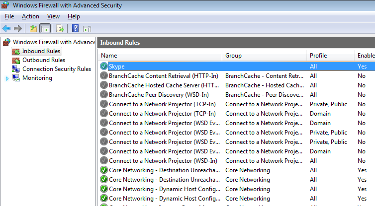Select the first Core Networking - Destination Unreachable rule

pyautogui.click(x=163, y=170)
